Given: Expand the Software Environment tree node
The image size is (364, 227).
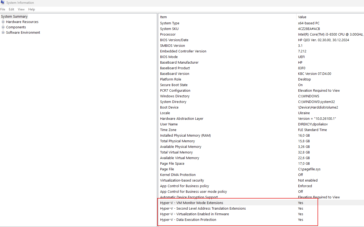Looking at the screenshot, I should point(3,32).
